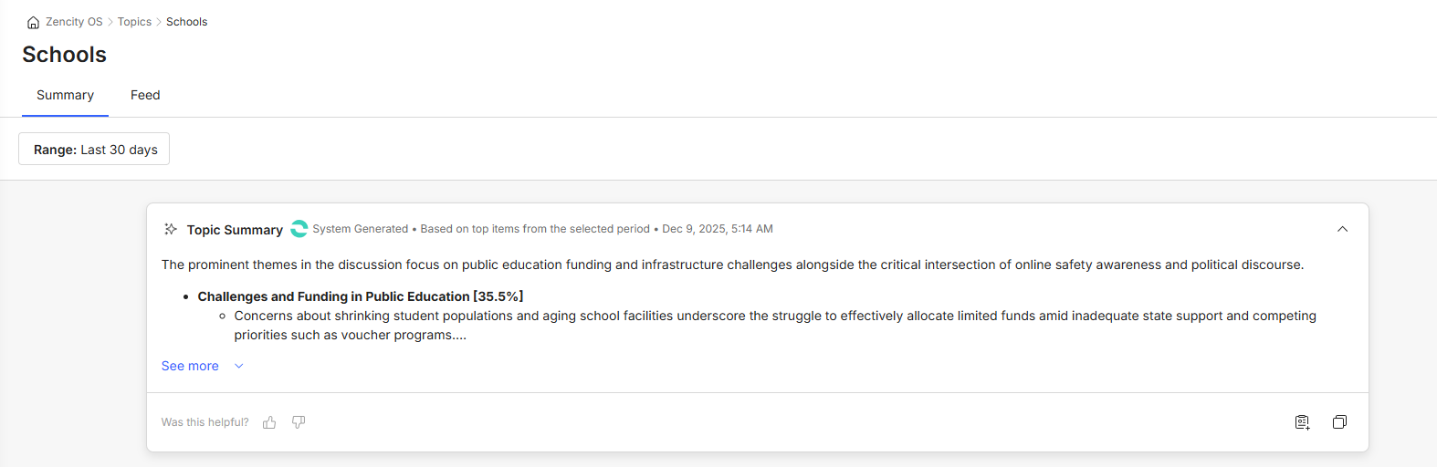The height and width of the screenshot is (467, 1437).
Task: Give the summary a thumbs down
Action: click(x=299, y=422)
